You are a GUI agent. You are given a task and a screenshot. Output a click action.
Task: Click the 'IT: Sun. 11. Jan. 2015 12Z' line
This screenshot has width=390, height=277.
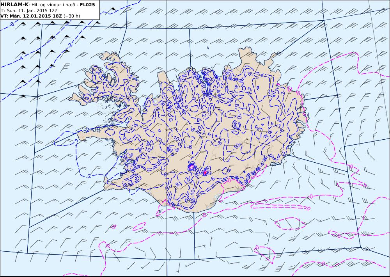pos(29,11)
